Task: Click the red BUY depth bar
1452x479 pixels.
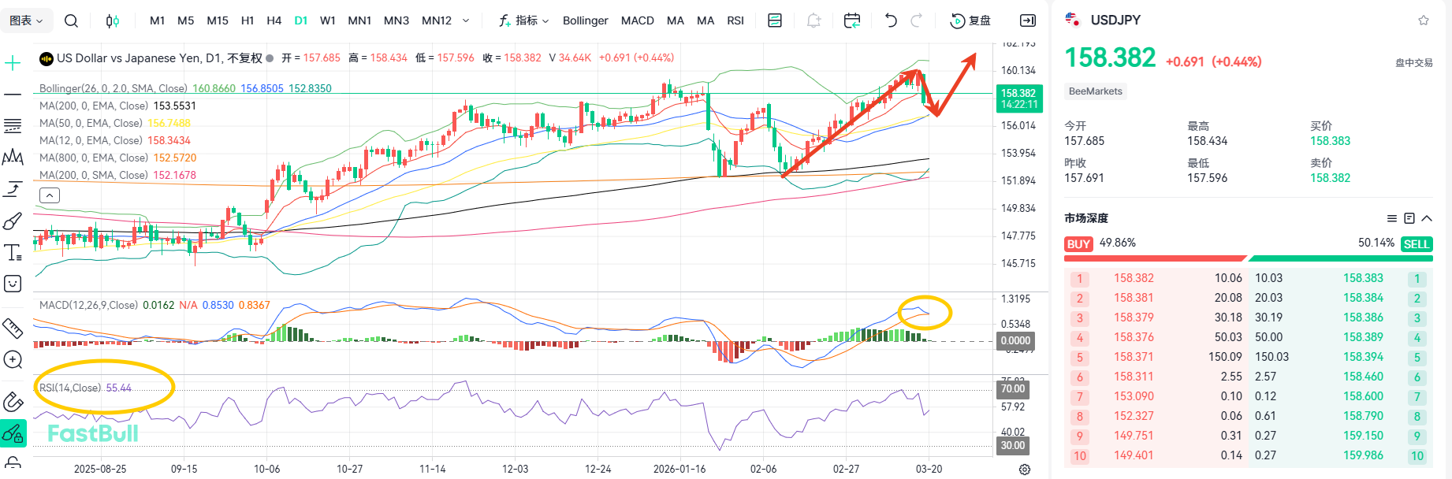Action: [x=1154, y=258]
